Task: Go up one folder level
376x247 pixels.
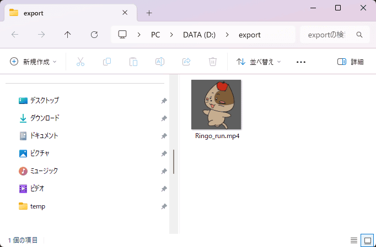Action: point(68,35)
